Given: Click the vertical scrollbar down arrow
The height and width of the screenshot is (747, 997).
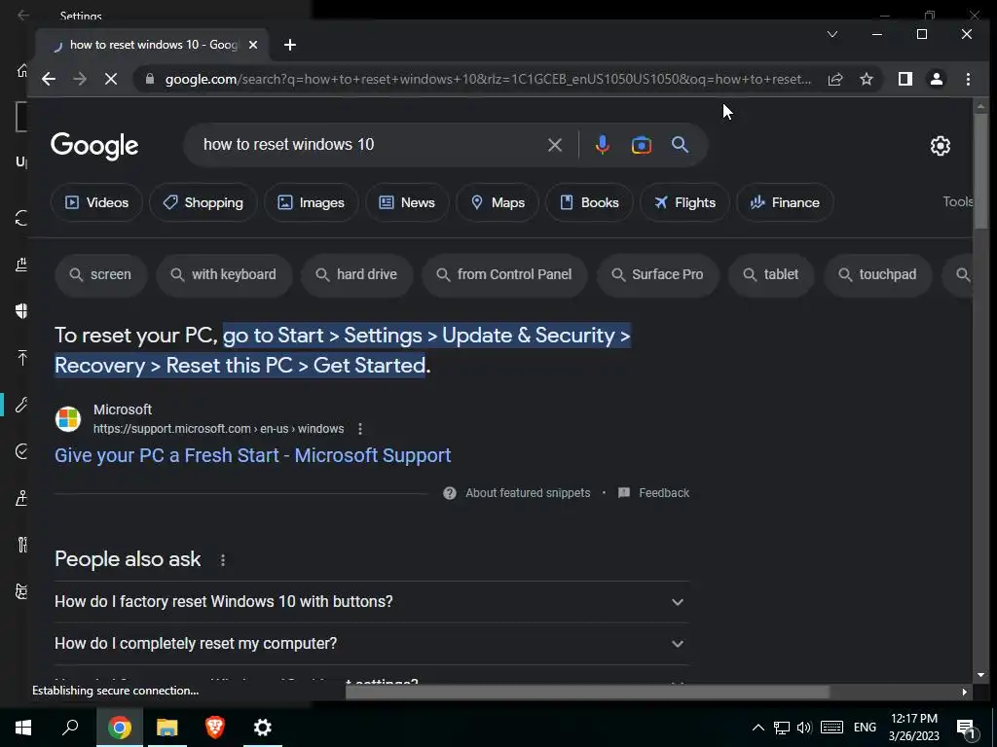Looking at the screenshot, I should tap(980, 675).
